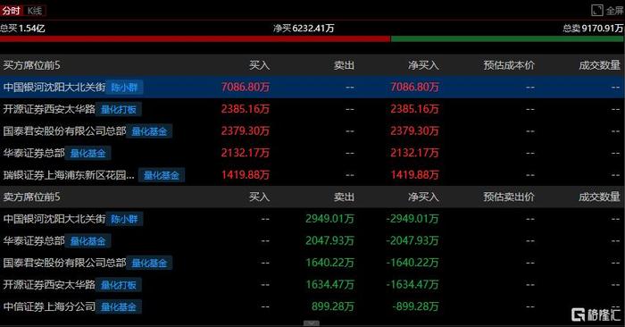Click net value -1634.47万
This screenshot has width=625, height=327.
point(412,284)
